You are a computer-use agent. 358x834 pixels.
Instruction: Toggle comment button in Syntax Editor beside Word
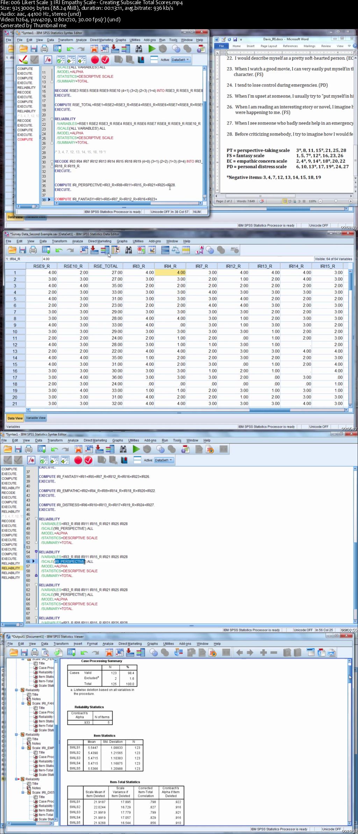(48, 60)
